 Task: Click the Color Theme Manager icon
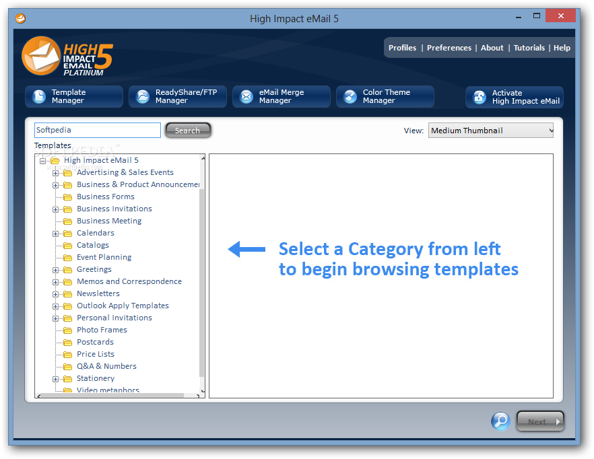click(x=350, y=96)
